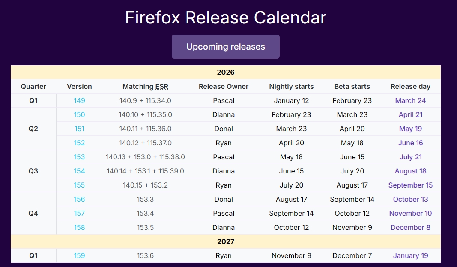Viewport: 457px width, 267px height.
Task: Click the Release Owner column header
Action: (x=224, y=86)
